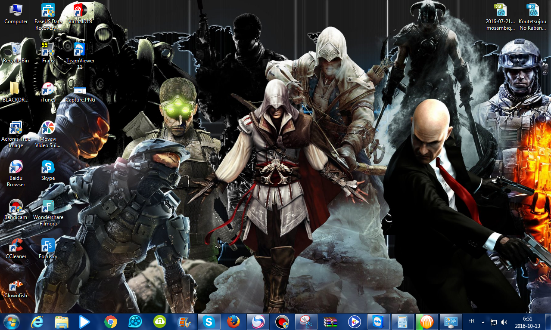Open the network status tray icon
The width and height of the screenshot is (551, 330).
(494, 322)
